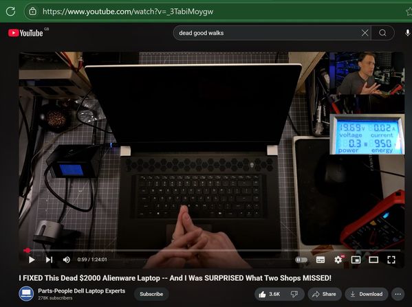Image resolution: width=412 pixels, height=307 pixels.
Task: Toggle the autoplay switch in player controls
Action: 301,260
